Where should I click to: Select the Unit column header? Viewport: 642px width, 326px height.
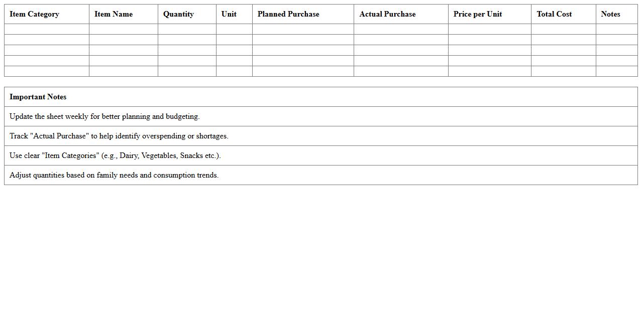[229, 14]
